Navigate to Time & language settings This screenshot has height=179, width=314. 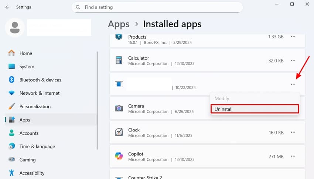coord(37,146)
